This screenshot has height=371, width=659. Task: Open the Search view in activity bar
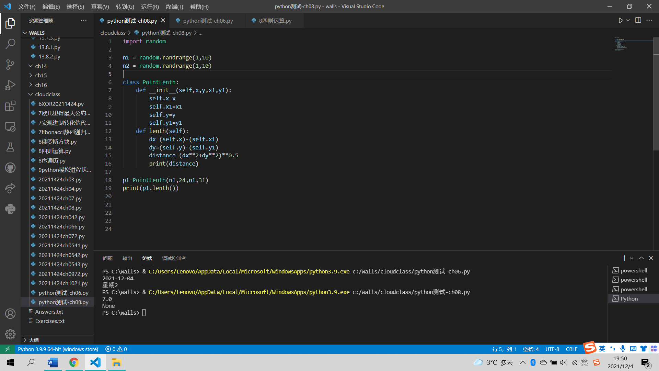[x=10, y=44]
